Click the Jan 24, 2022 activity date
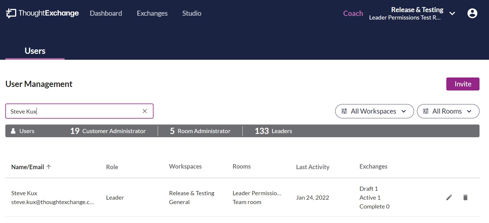Viewport: 489px width, 223px height. (x=312, y=198)
